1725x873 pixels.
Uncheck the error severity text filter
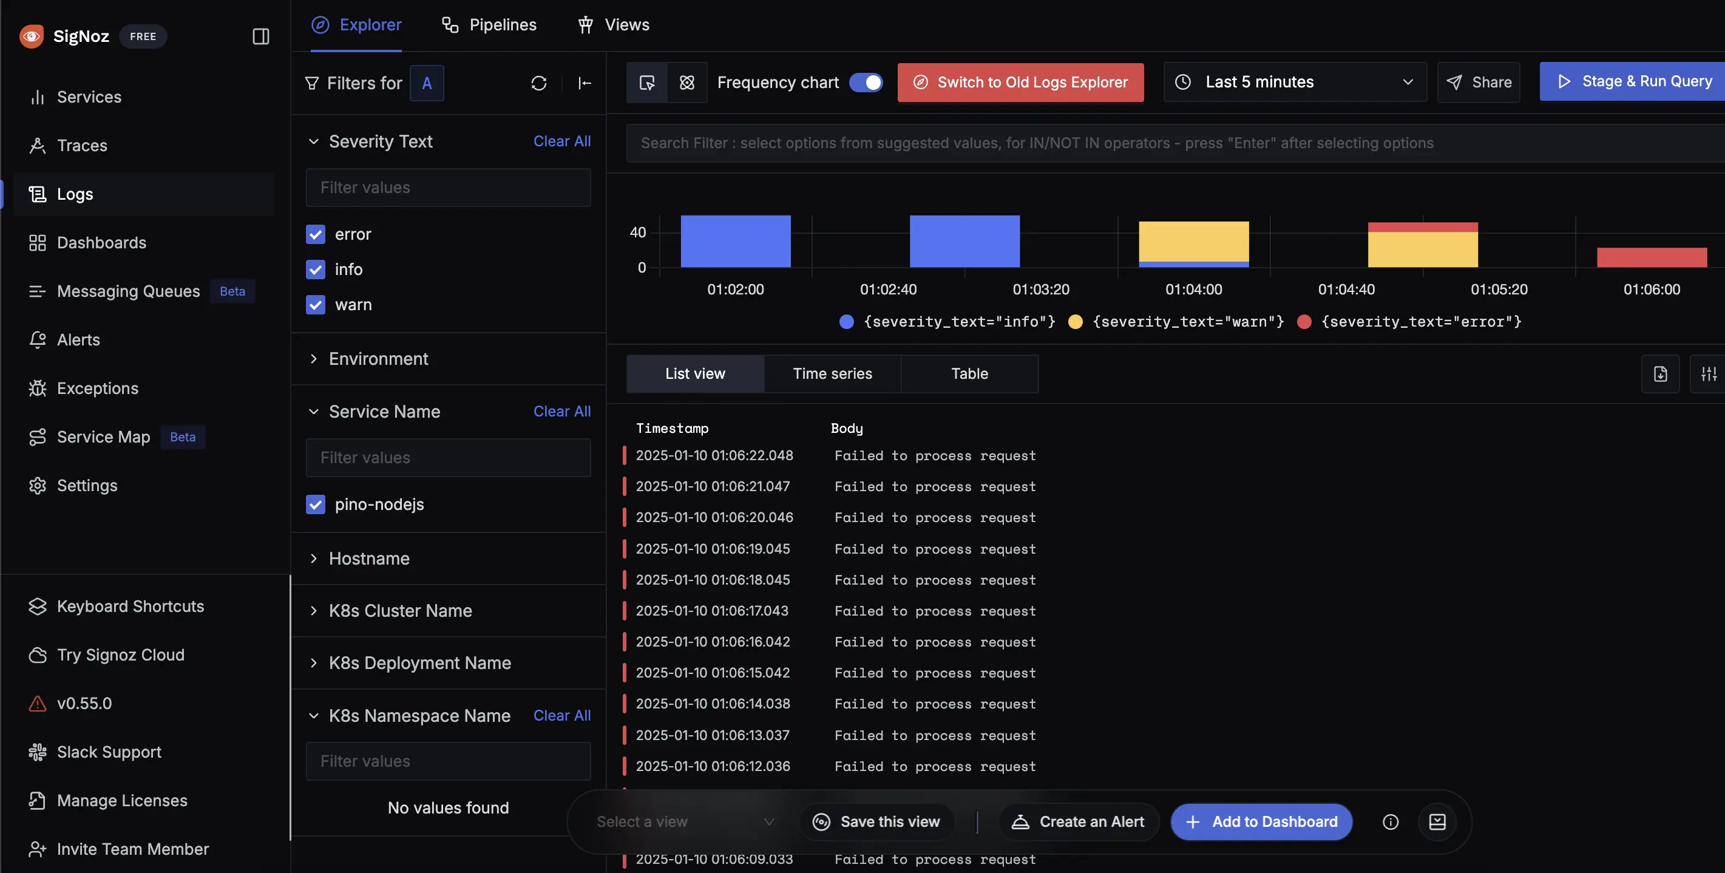(315, 234)
